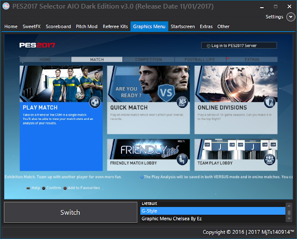
Task: Choose Graphic Menu Chelsea By Ez
Action: [213, 219]
